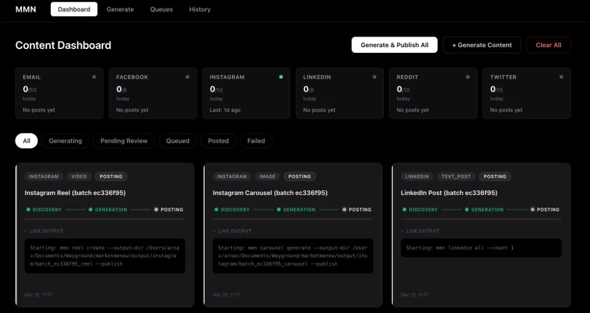Click the VIDEO tag on Reel card

click(x=79, y=177)
